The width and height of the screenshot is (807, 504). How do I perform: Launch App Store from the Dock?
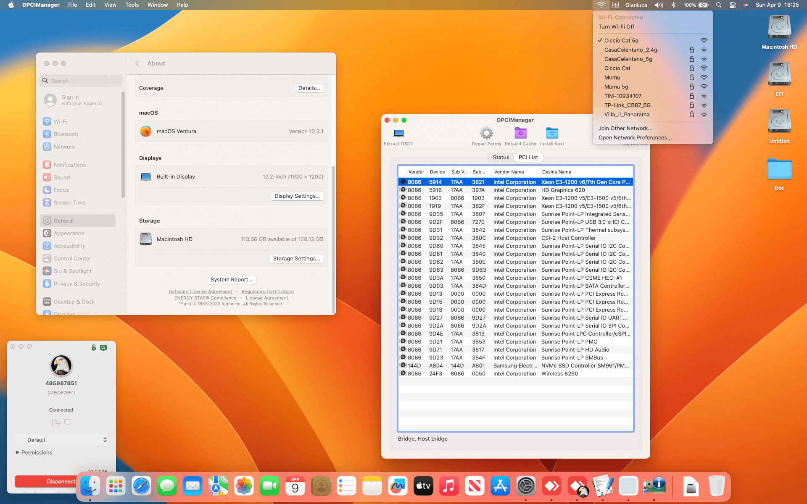point(500,486)
